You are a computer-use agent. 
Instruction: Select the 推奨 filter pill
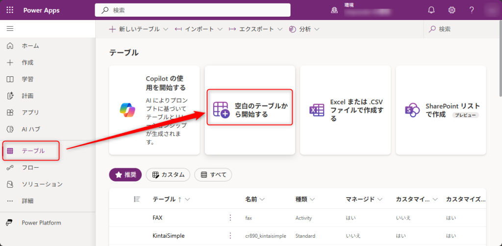pyautogui.click(x=125, y=175)
